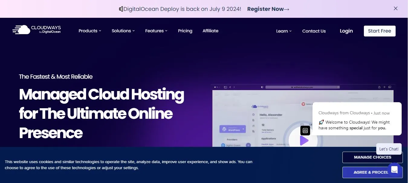Open the Affiliate menu item
Viewport: 408px width, 183px height.
tap(210, 31)
